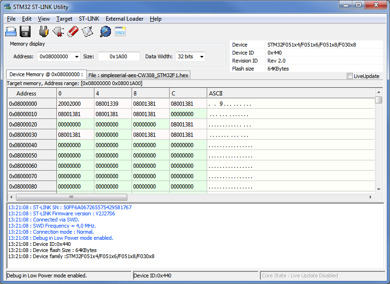The image size is (390, 284).
Task: Switch to the simpleserial-aes hex file tab
Action: [138, 75]
